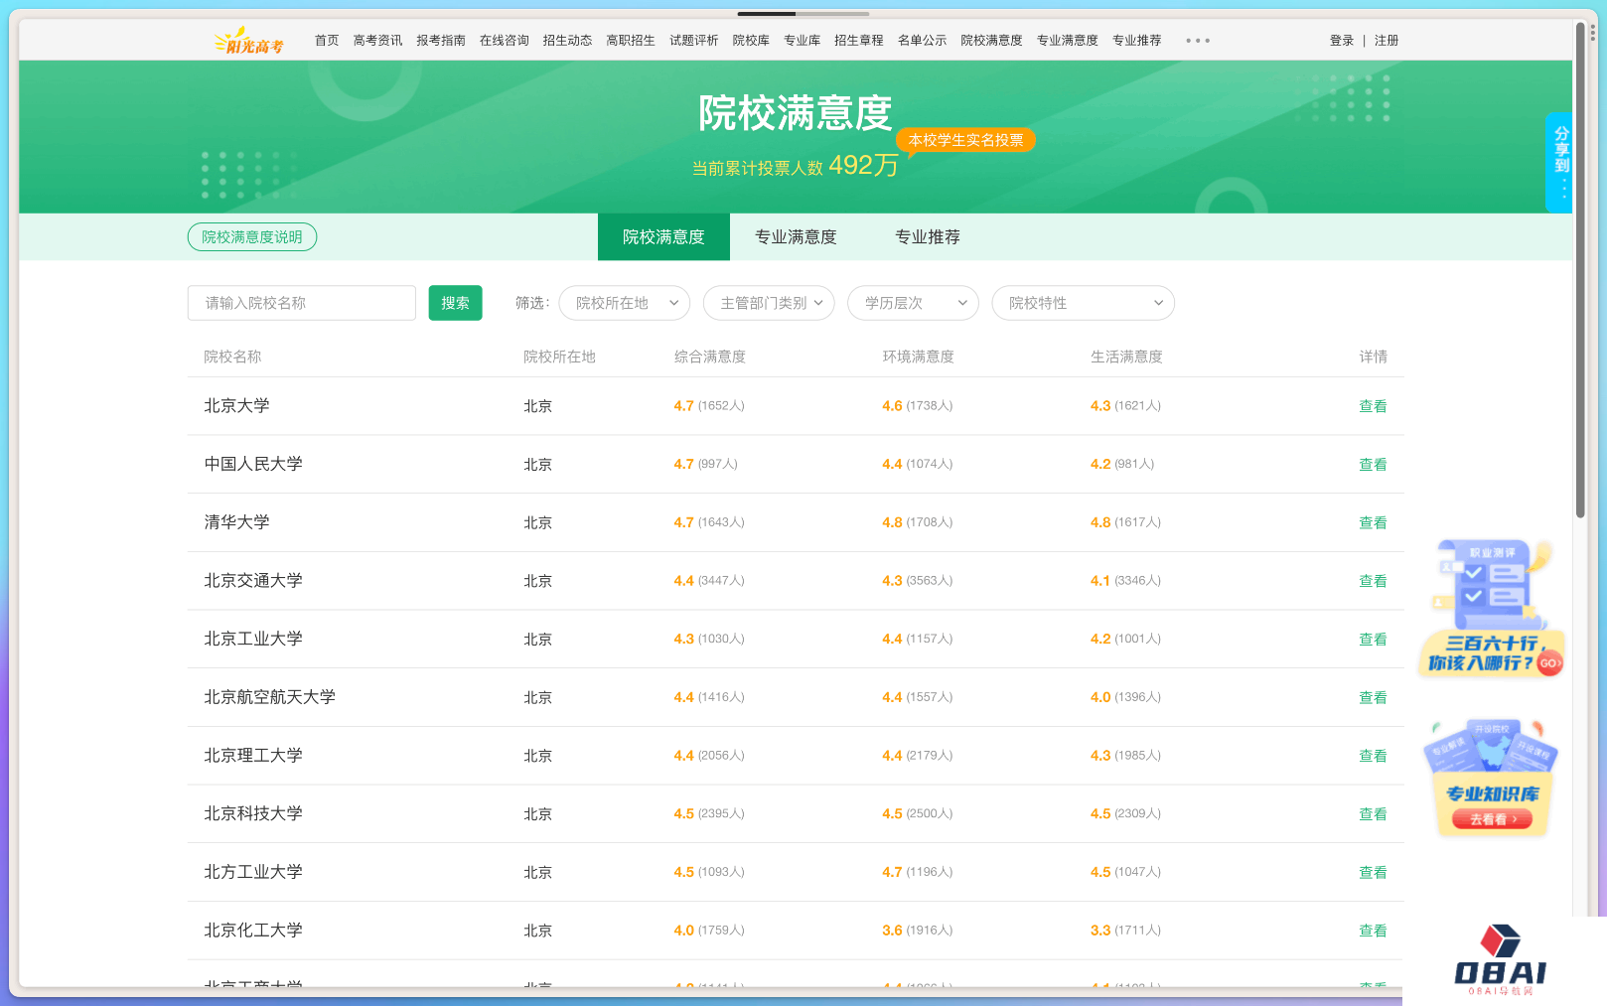Click the 登录 link

(x=1342, y=41)
